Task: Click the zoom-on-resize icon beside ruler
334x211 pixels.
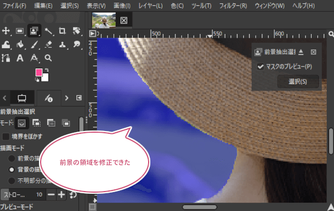Action: (x=331, y=34)
